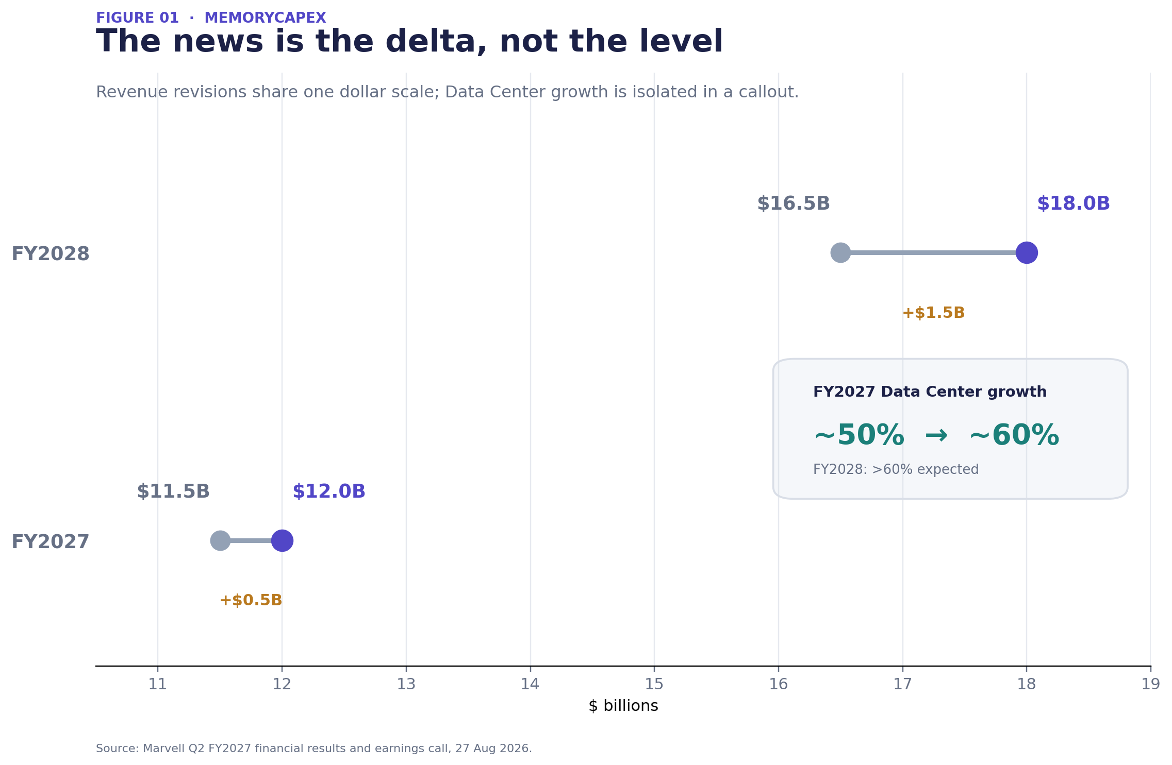This screenshot has height=765, width=1172.
Task: Click the FY2027 gray starting dot
Action: click(220, 540)
